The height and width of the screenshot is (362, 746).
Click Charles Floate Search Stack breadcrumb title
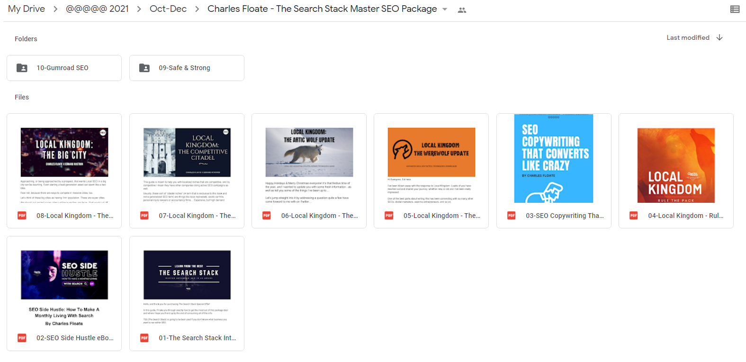tap(322, 9)
